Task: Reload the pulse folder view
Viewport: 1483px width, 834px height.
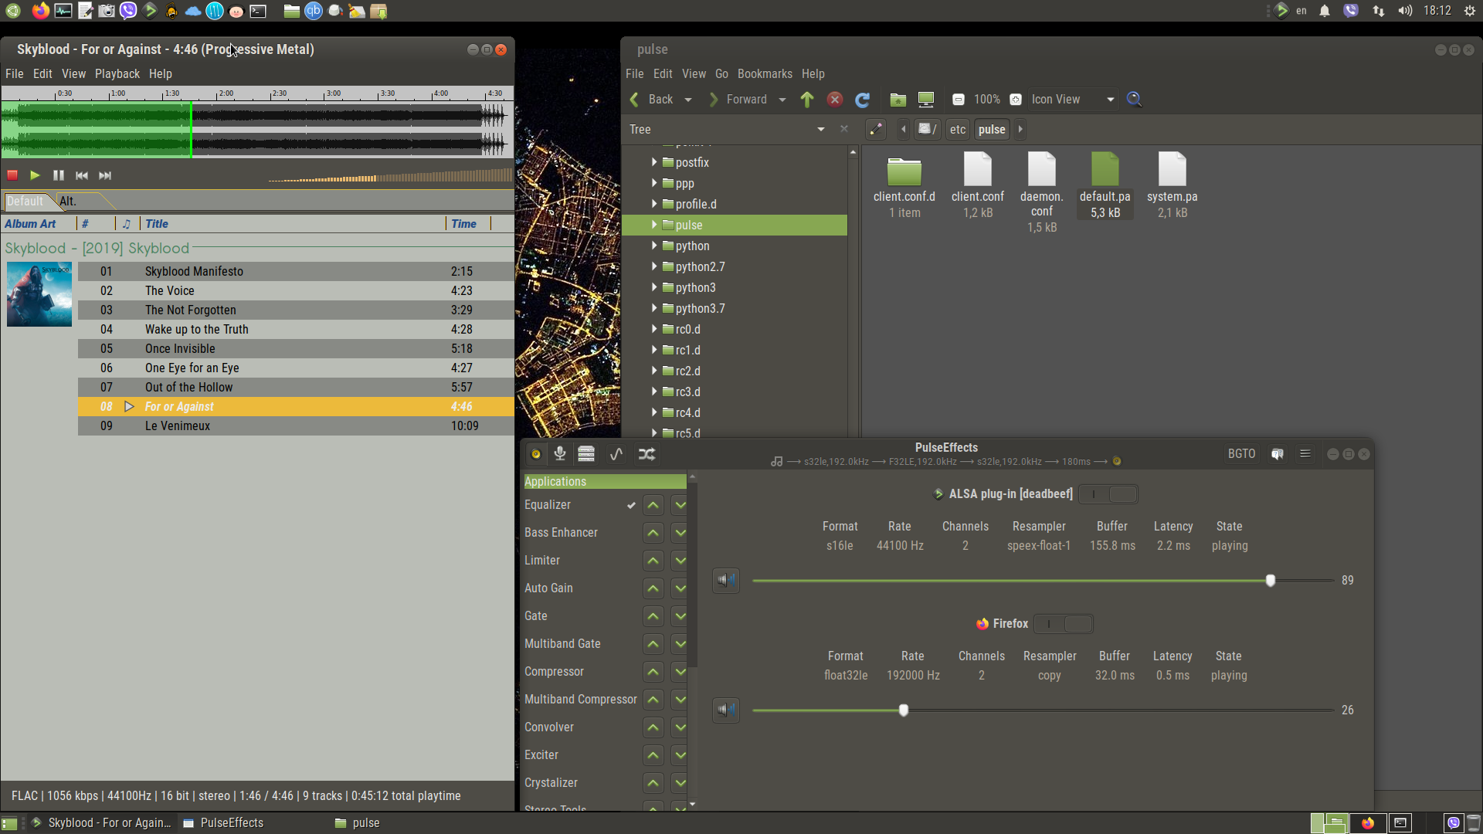Action: click(x=863, y=100)
